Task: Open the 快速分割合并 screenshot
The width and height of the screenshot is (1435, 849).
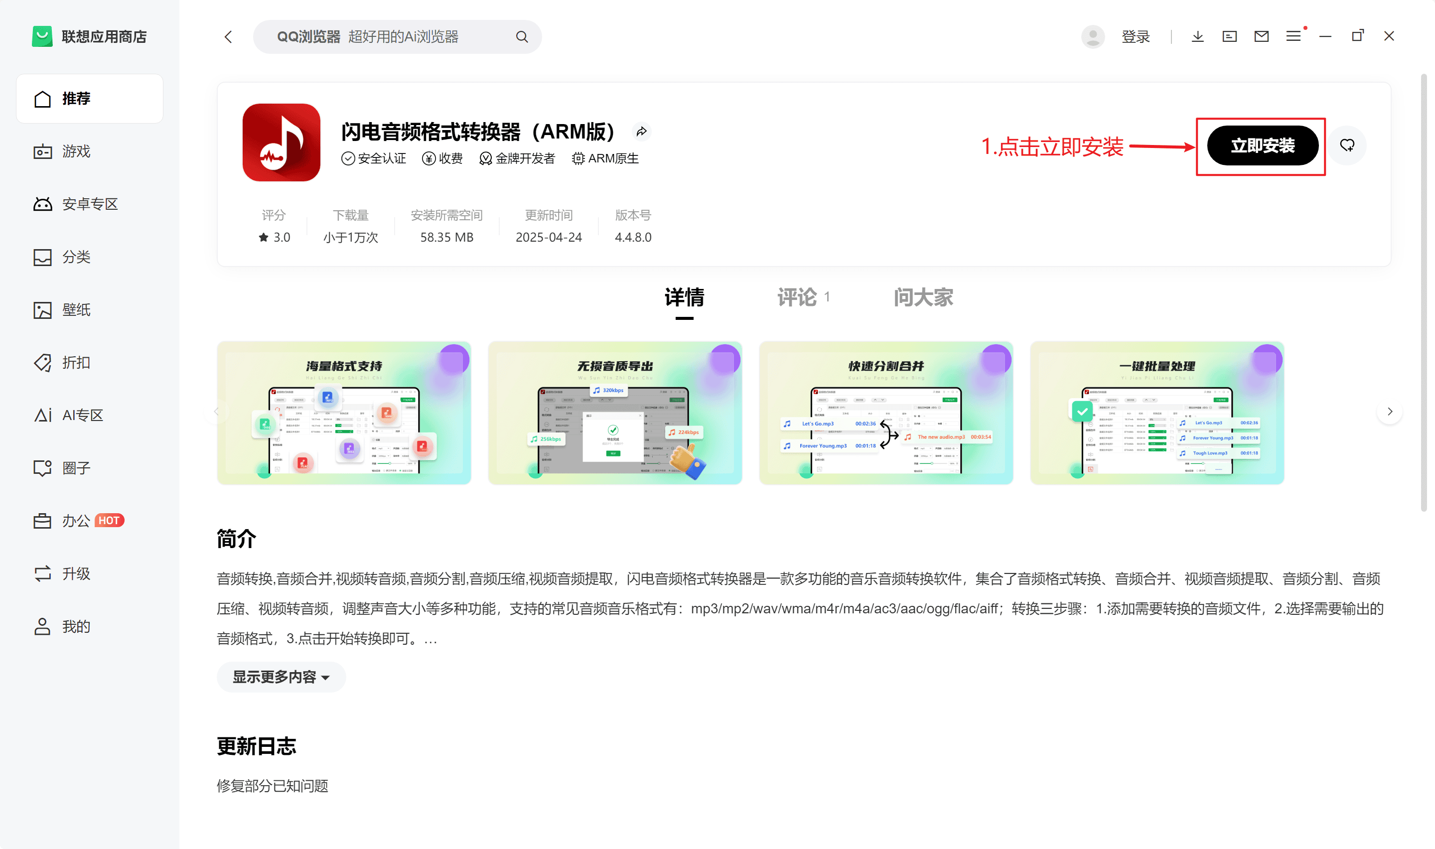Action: pos(886,413)
